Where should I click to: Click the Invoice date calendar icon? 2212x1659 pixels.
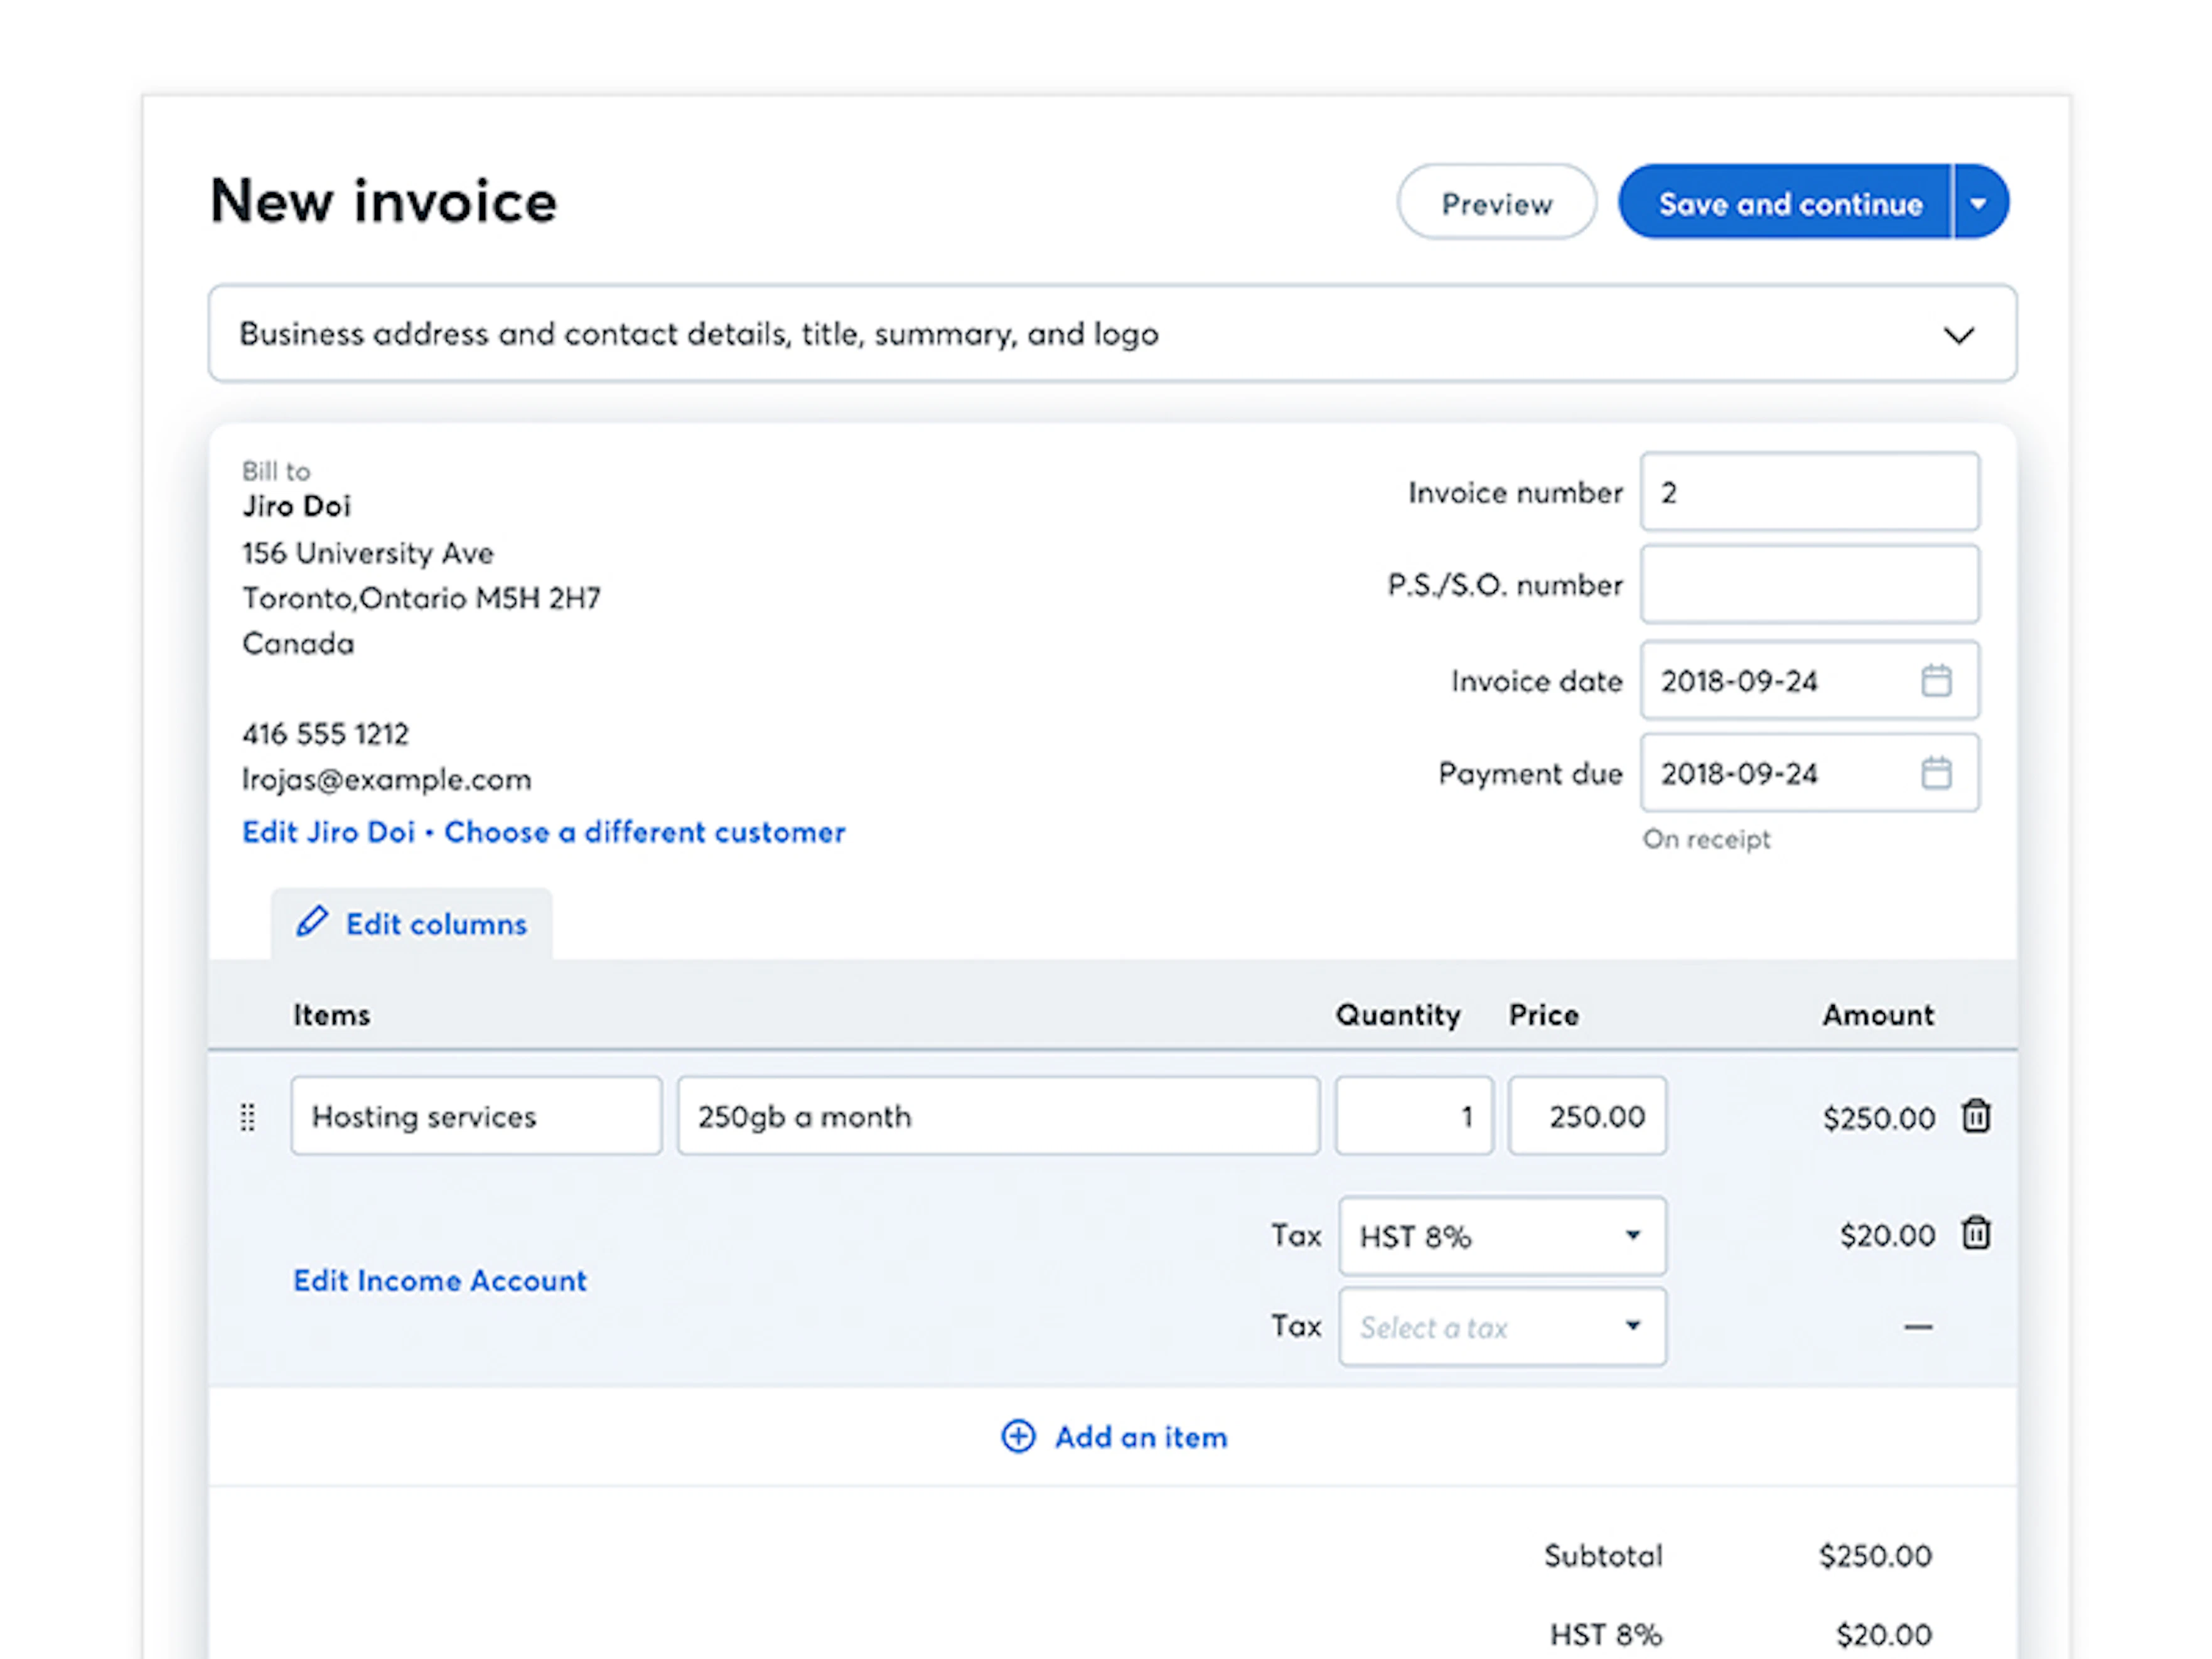[1936, 681]
